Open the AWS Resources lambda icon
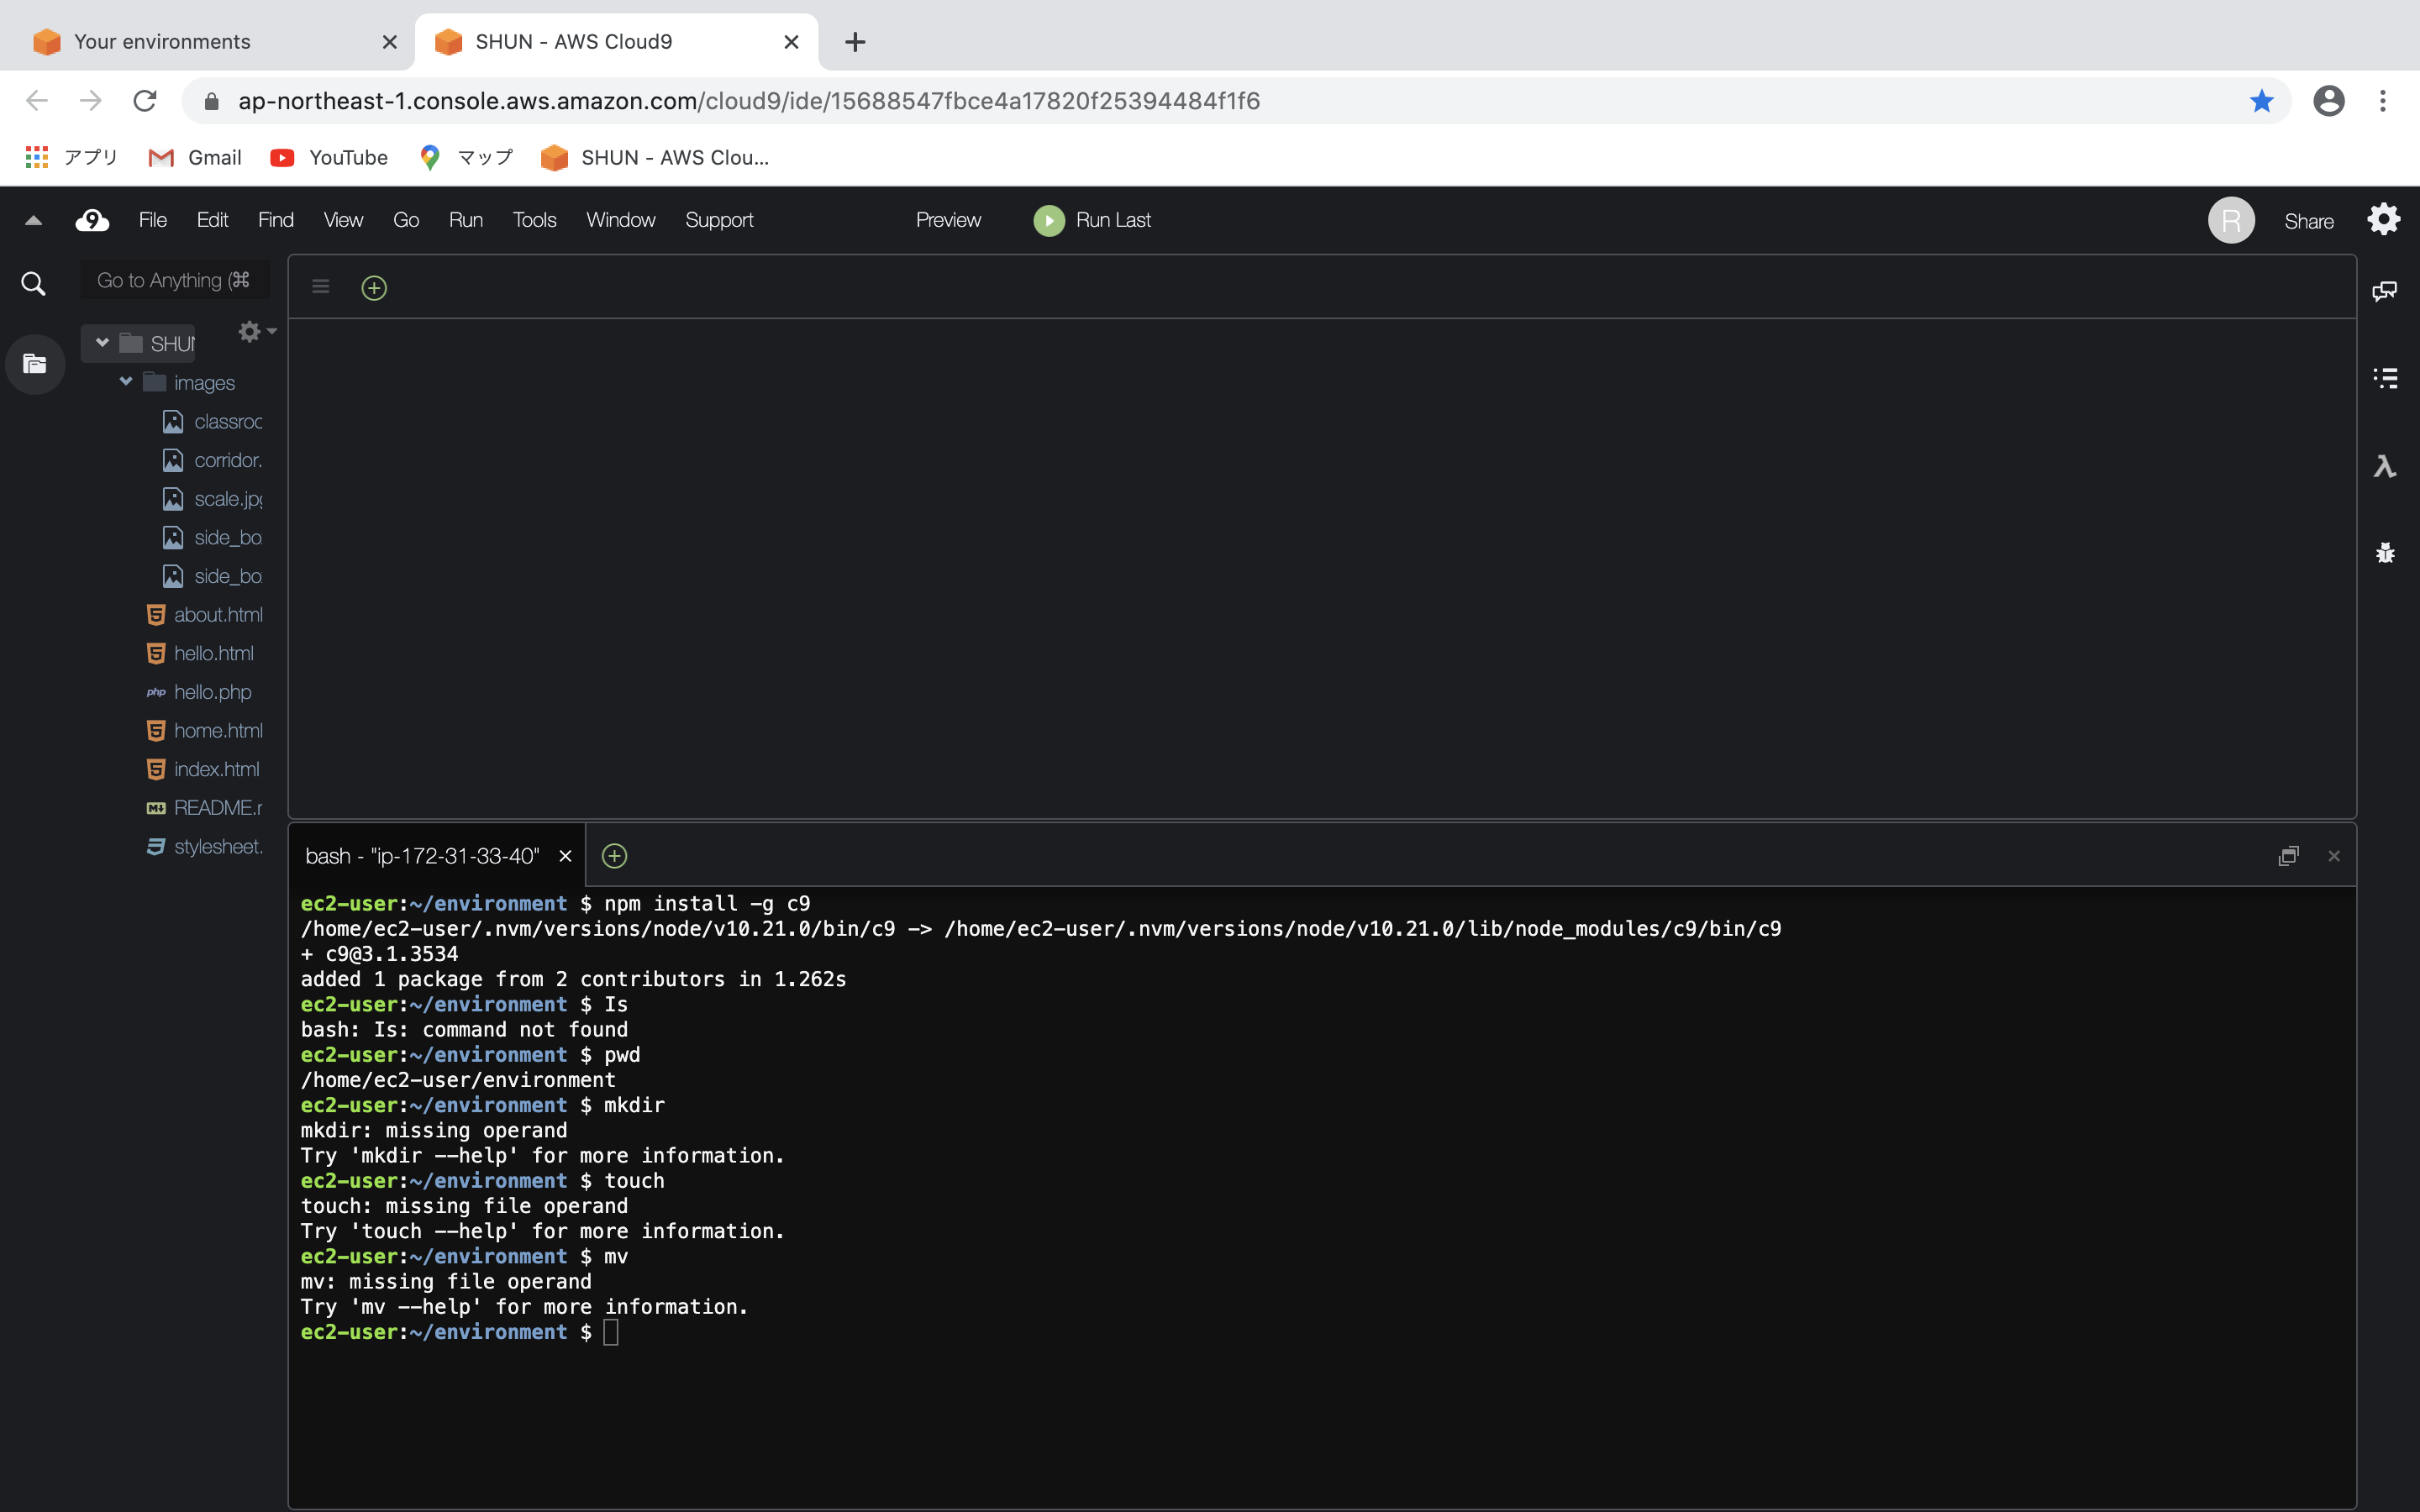Viewport: 2420px width, 1512px height. 2384,466
